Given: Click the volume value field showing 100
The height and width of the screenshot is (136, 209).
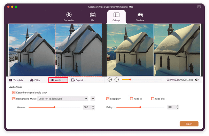Looking at the screenshot, I should click(x=87, y=107).
